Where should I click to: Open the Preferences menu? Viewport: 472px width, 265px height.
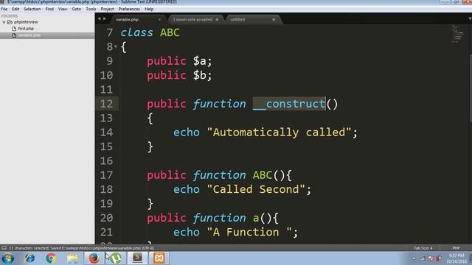tap(129, 9)
